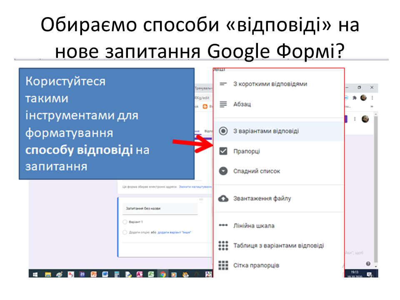Screen dimensions: 400x300
Task: Pick the cloud upload Завантаження файлу icon
Action: point(223,198)
